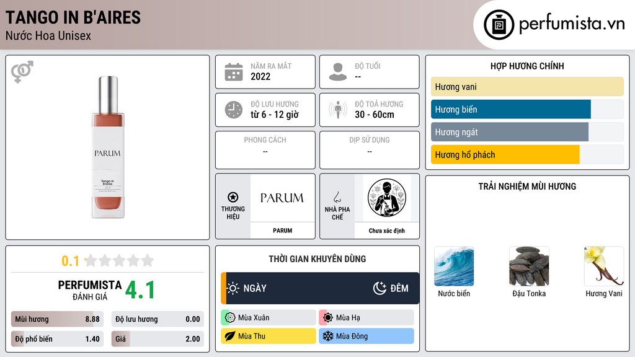This screenshot has height=357, width=635.
Task: Click the star badge Thương hiệu icon
Action: 233,197
